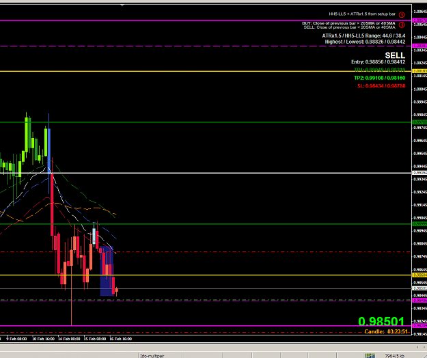Select the Highest / Lowest values label
Screen dimensions: 427x358
(x=365, y=42)
